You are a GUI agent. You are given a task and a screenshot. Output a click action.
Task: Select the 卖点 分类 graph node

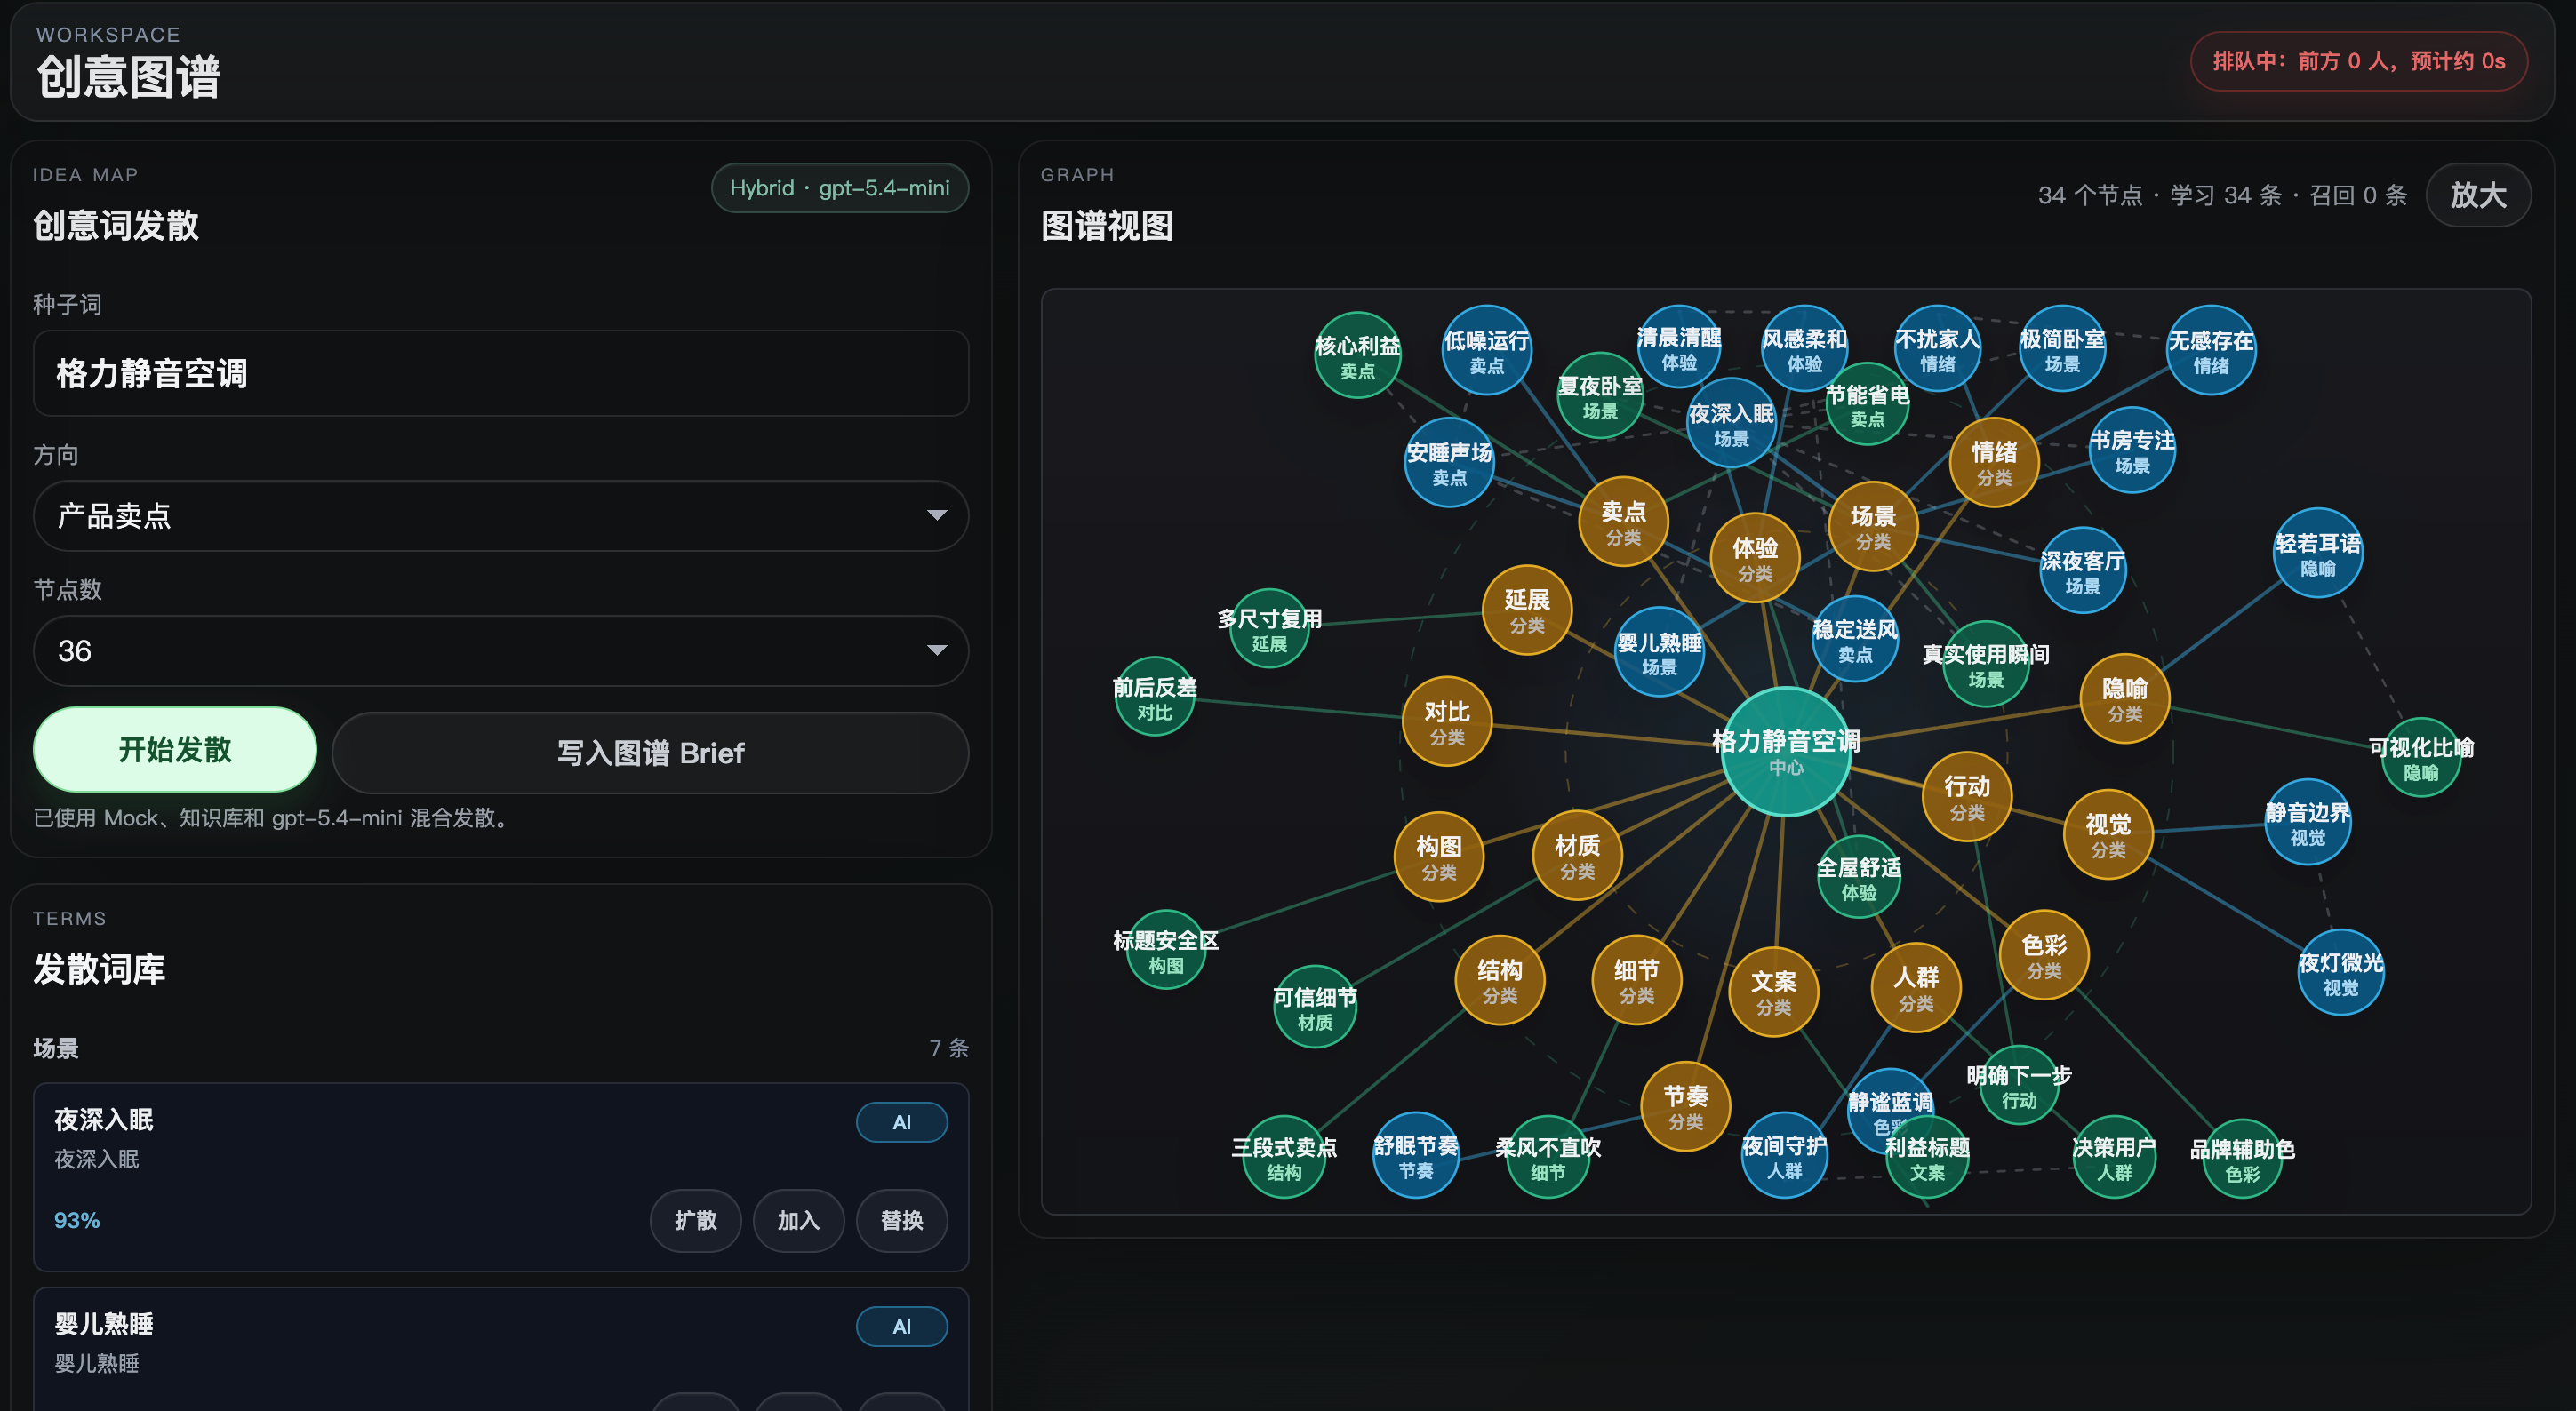click(1623, 522)
